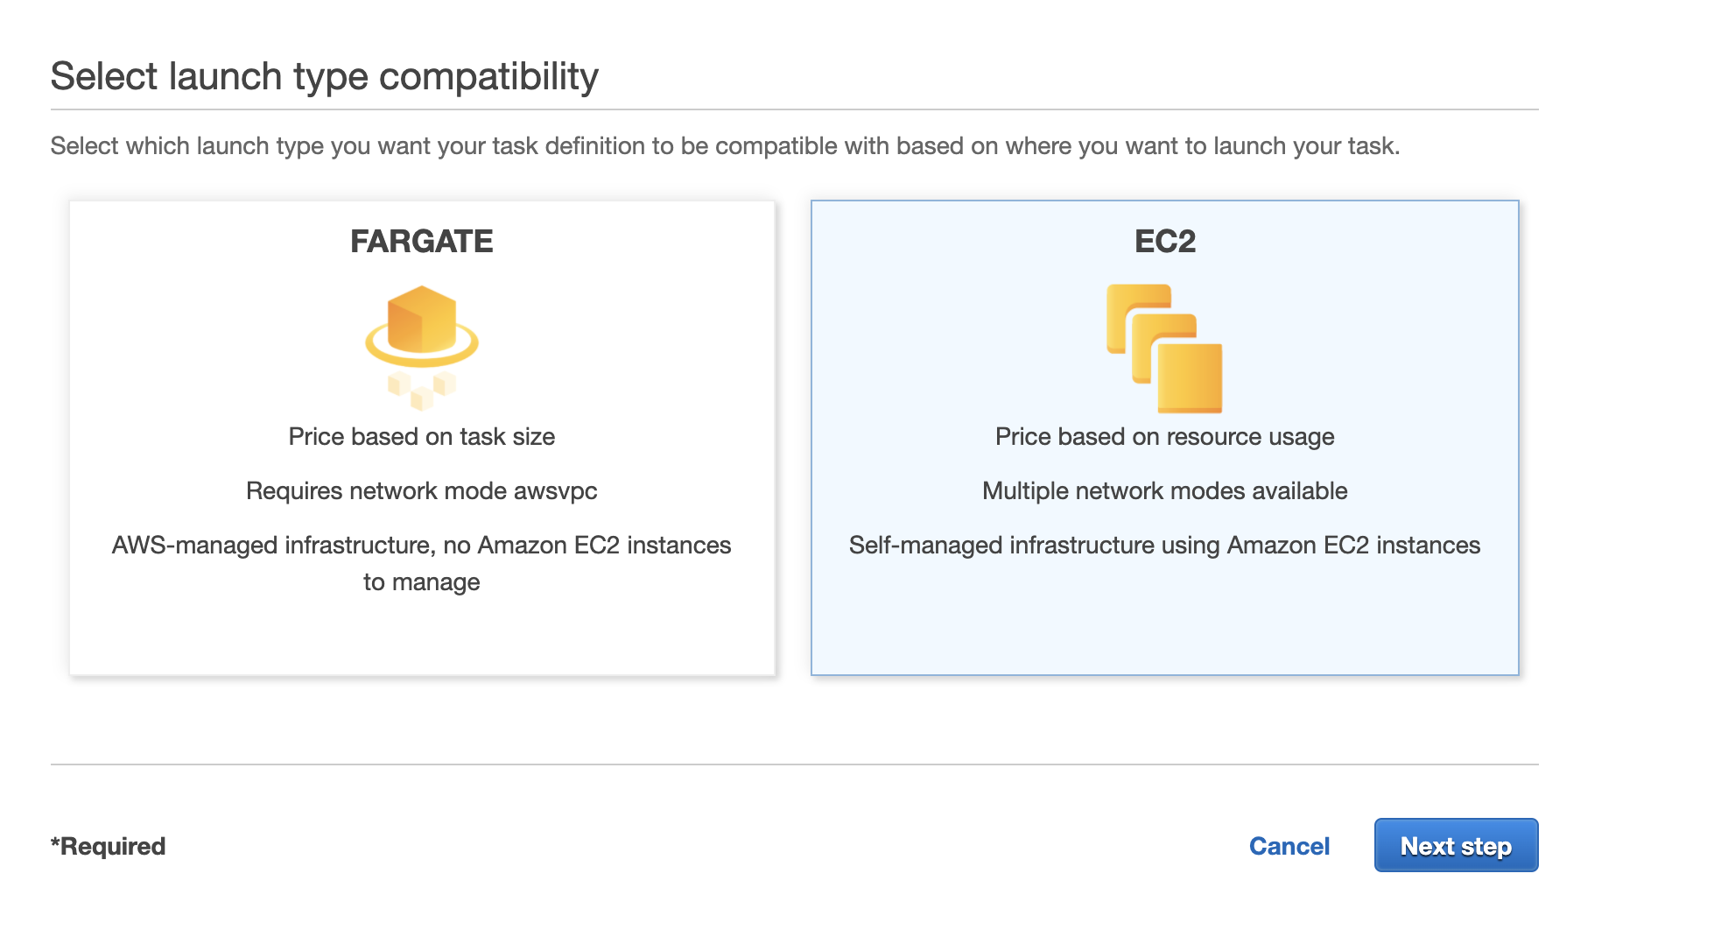This screenshot has width=1728, height=951.
Task: Click the EC2 card title
Action: coord(1164,241)
